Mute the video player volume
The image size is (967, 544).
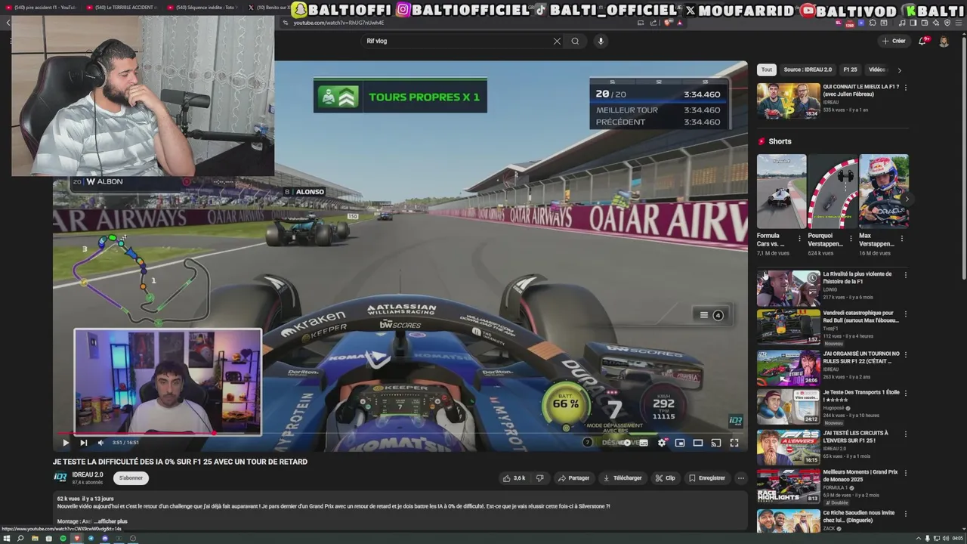100,443
